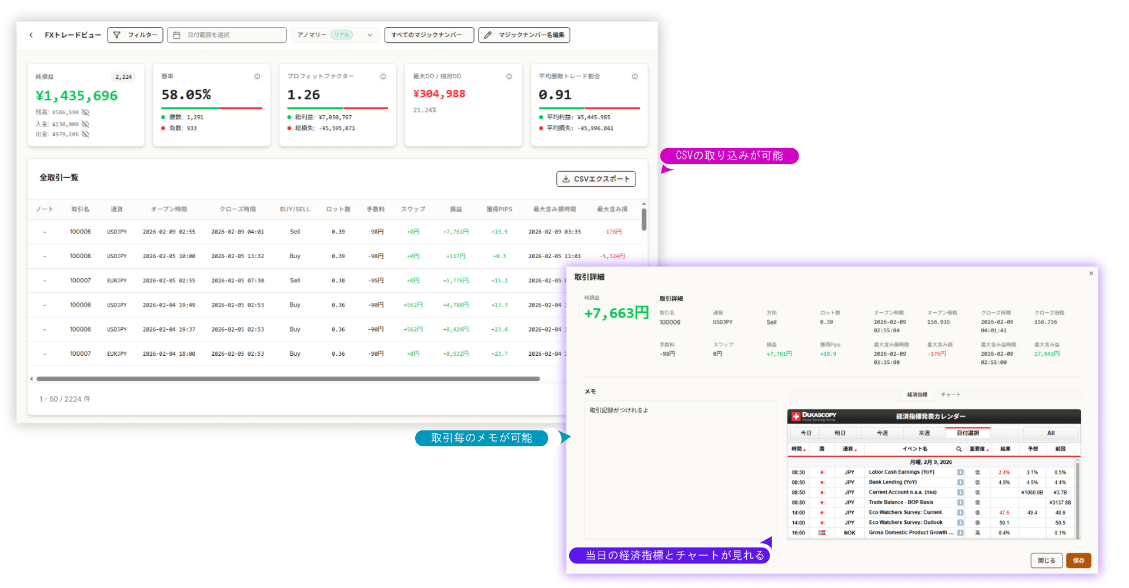Click info icon on プロフィットファクター card

pos(383,76)
